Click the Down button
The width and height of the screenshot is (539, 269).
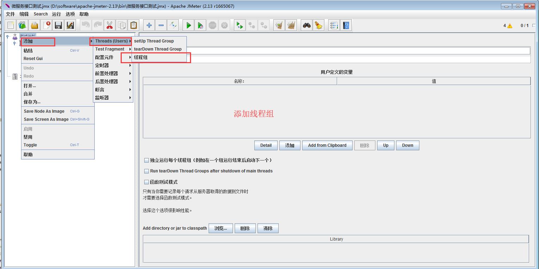(x=408, y=145)
